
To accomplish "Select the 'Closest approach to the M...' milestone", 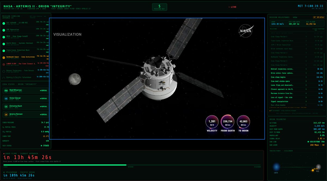I will pyautogui.click(x=296, y=90).
